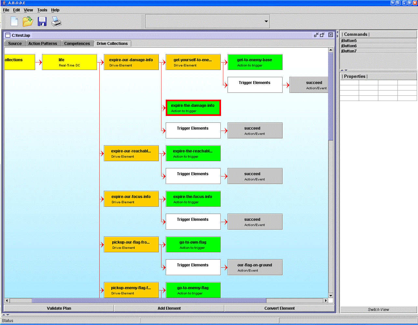Screen dimensions: 418x325
Task: Click the Open folder toolbar icon
Action: tap(28, 21)
